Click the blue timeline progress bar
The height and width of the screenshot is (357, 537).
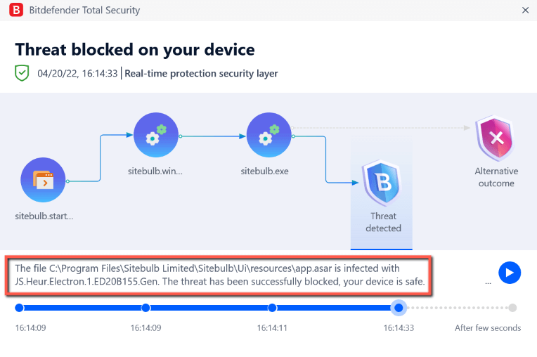(x=209, y=308)
